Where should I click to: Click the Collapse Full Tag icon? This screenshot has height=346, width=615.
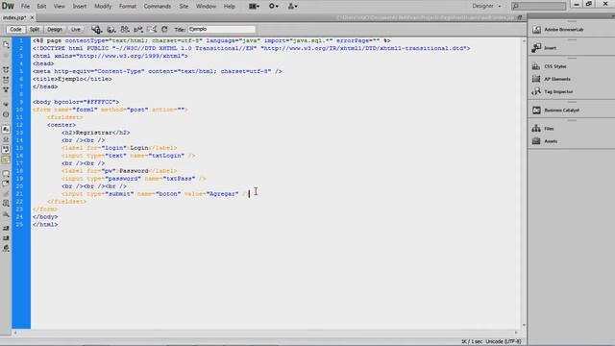click(x=6, y=70)
